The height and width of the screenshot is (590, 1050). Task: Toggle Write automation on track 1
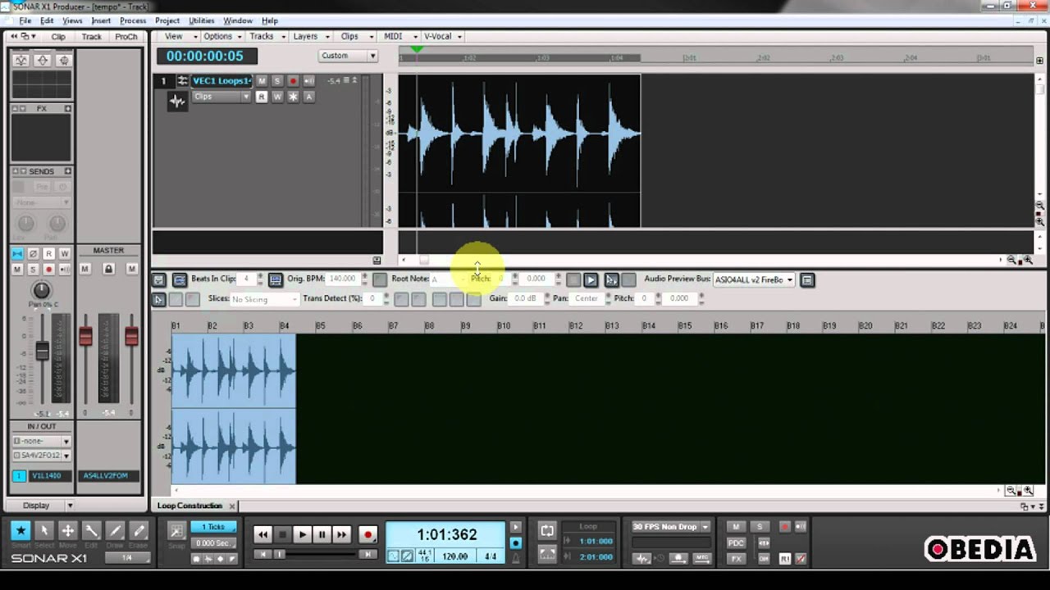point(277,97)
